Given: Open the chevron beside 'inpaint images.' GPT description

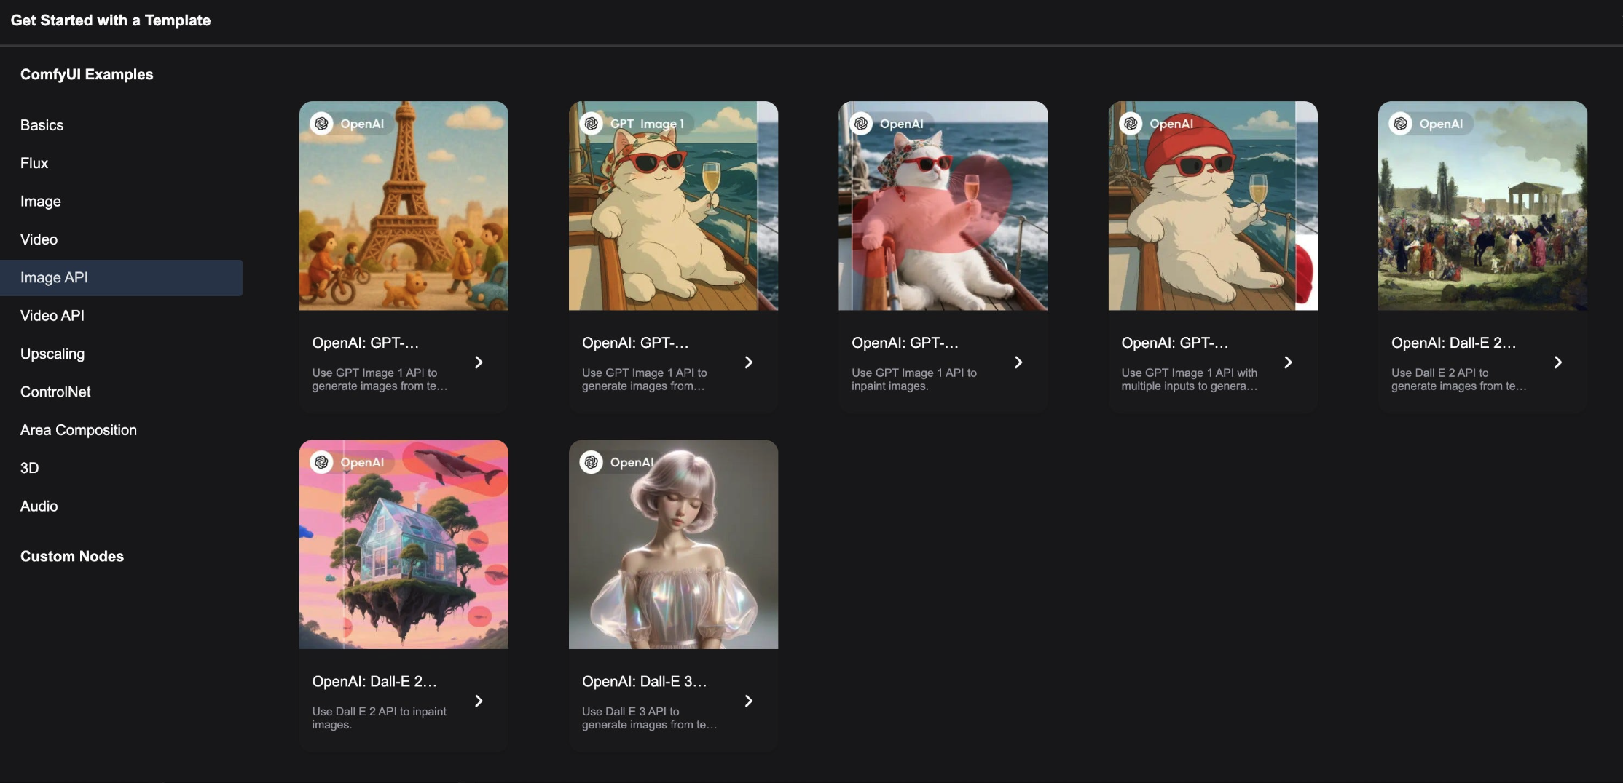Looking at the screenshot, I should (1018, 362).
